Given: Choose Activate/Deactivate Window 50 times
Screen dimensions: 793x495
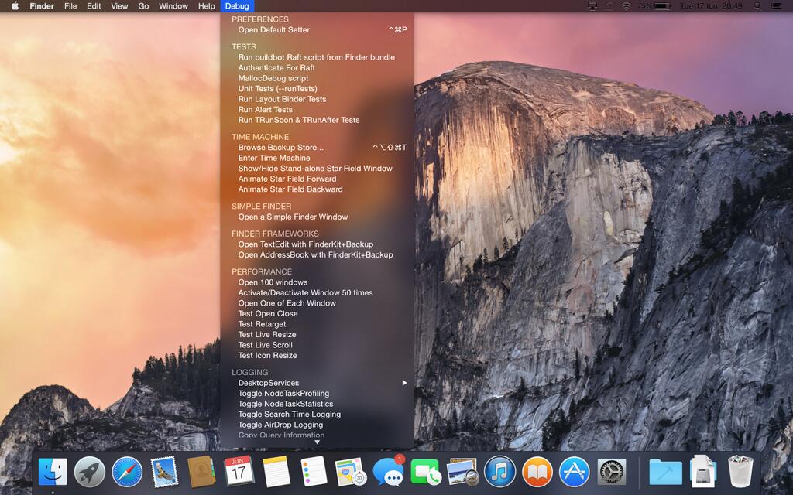Looking at the screenshot, I should pos(317,293).
